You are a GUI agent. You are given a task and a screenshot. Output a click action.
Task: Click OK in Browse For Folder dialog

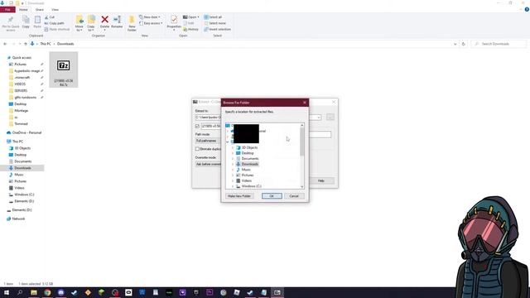point(272,196)
